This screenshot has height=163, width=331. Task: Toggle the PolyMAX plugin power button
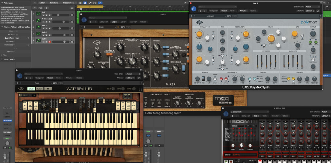(194, 9)
